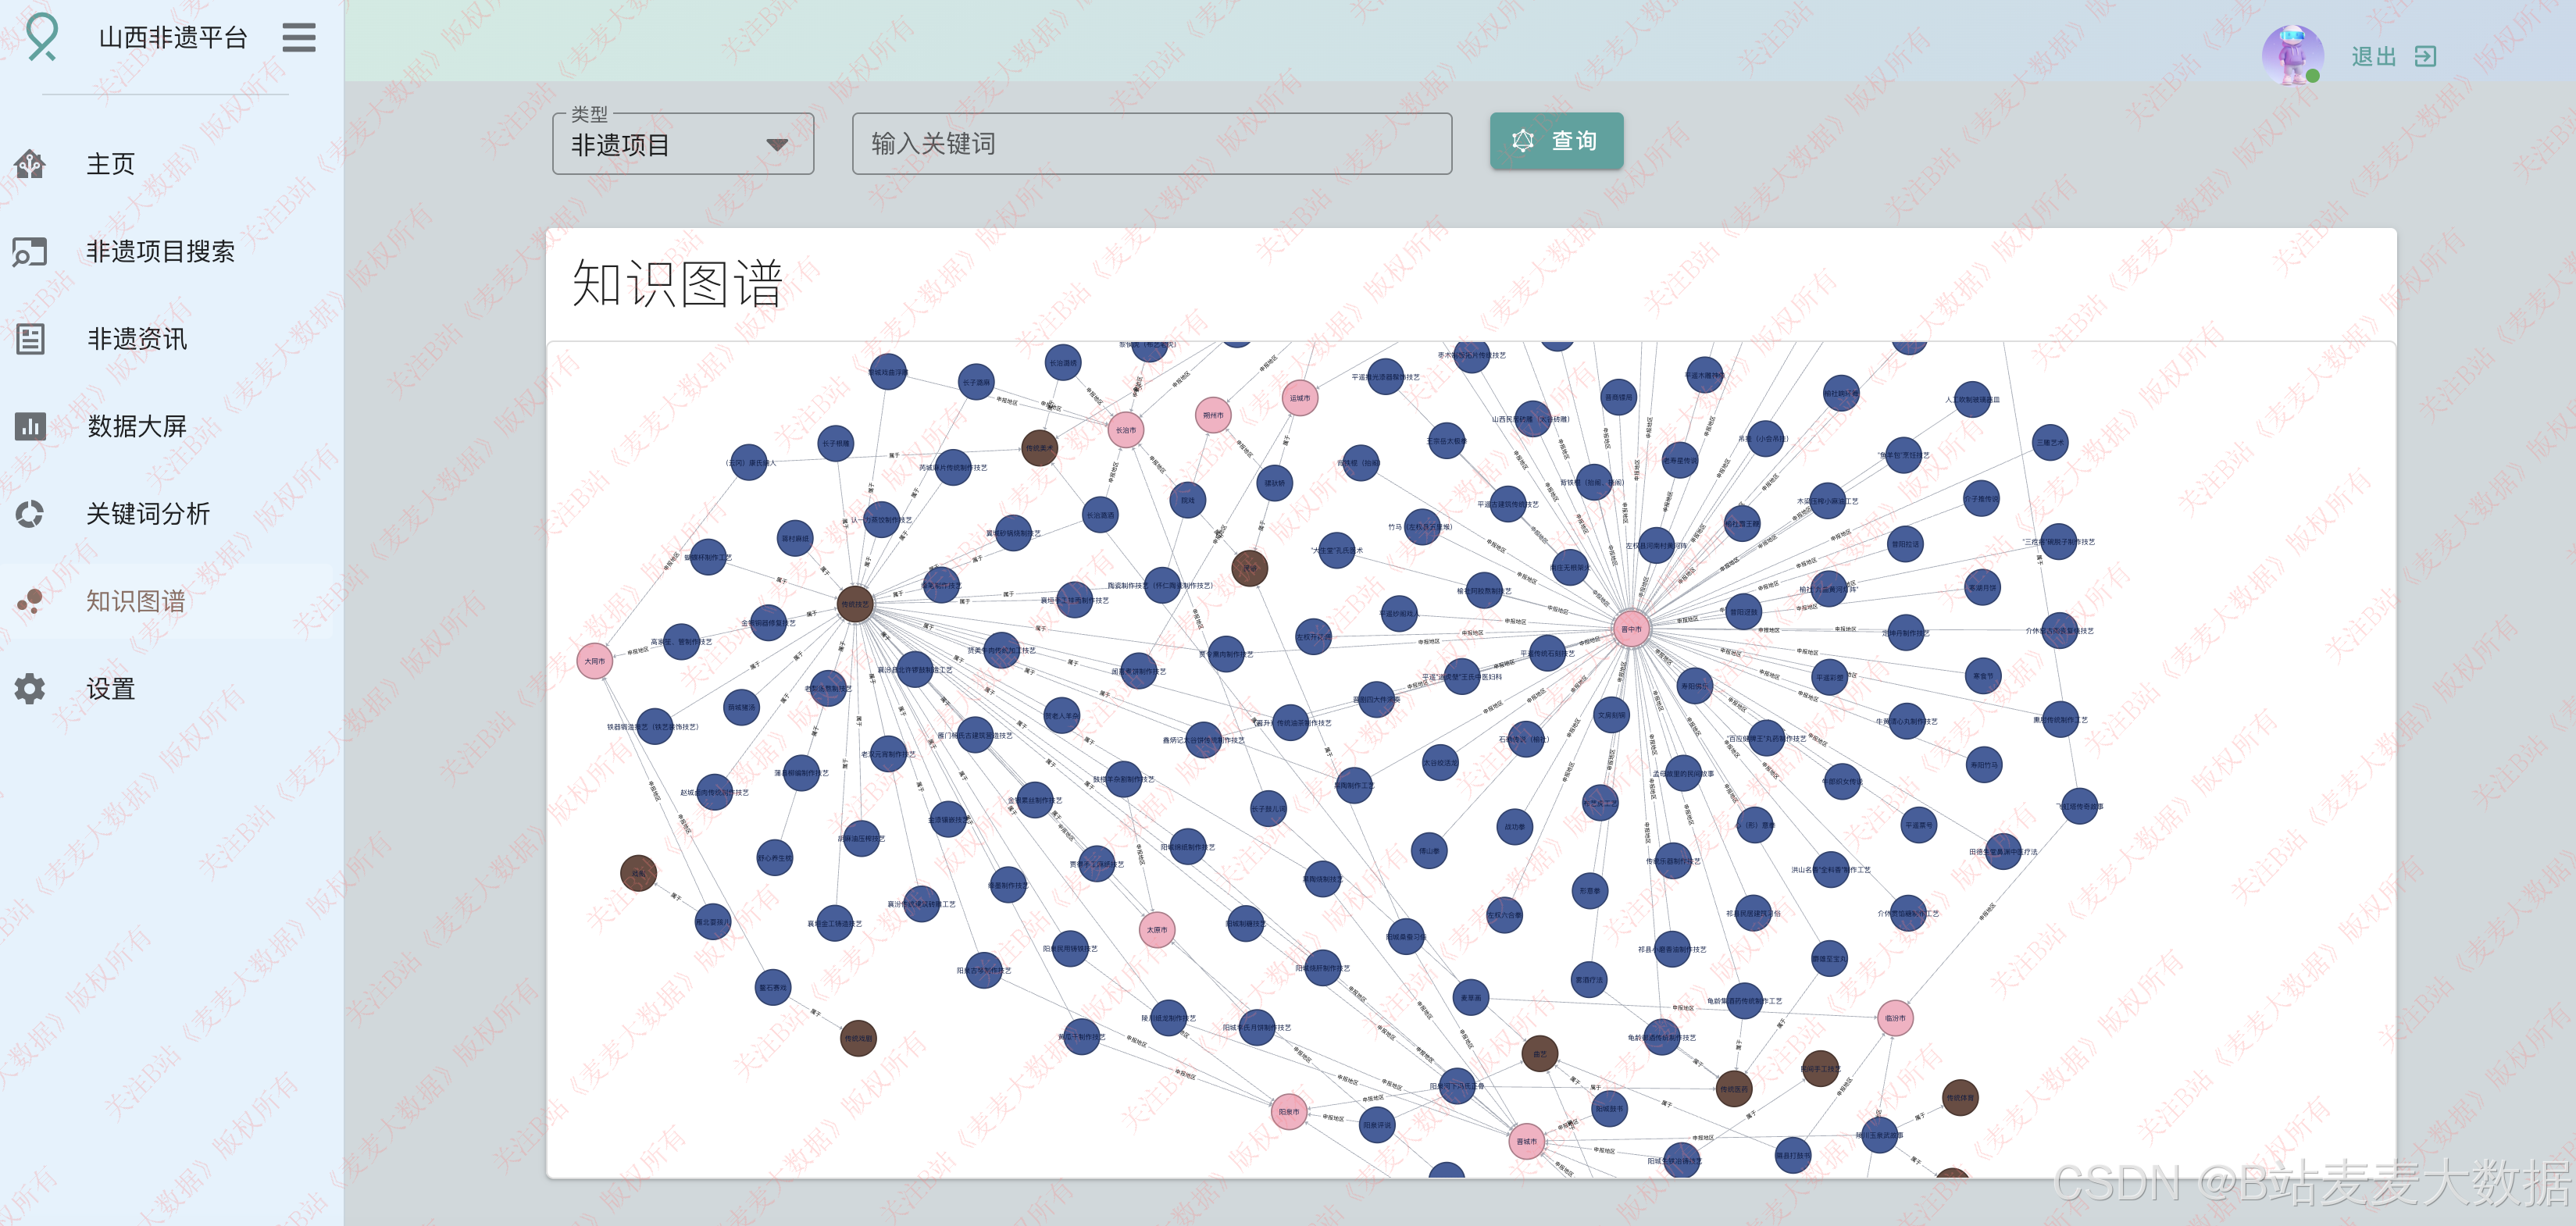Select the brown 传统技艺 graph node
2576x1226 pixels.
[855, 604]
